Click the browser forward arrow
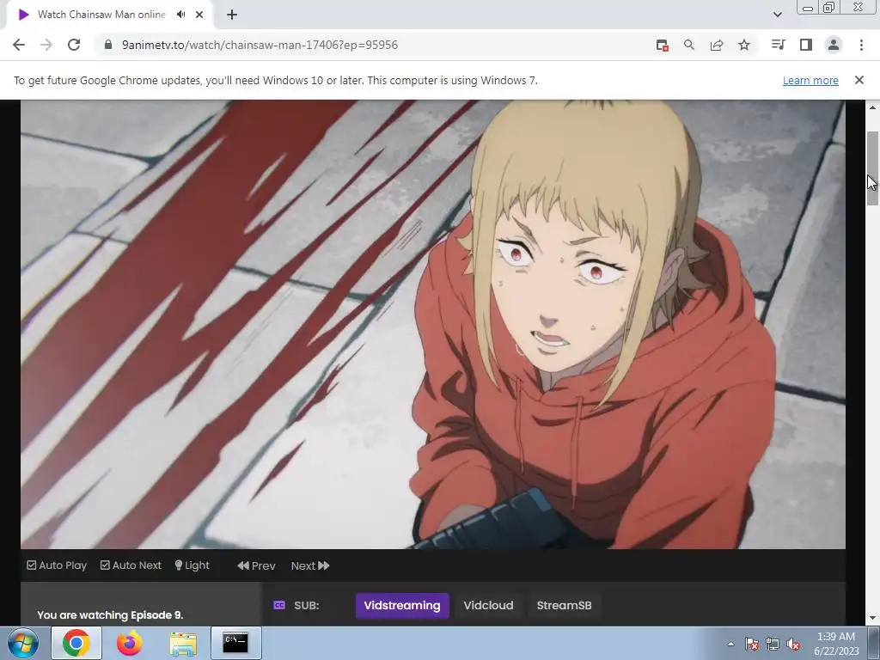The width and height of the screenshot is (880, 660). 46,45
